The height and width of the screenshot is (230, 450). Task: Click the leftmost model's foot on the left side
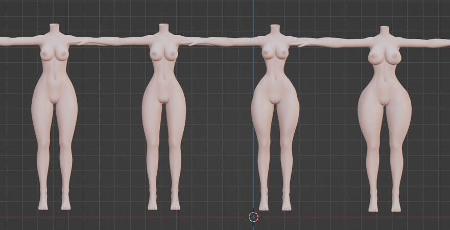click(43, 204)
